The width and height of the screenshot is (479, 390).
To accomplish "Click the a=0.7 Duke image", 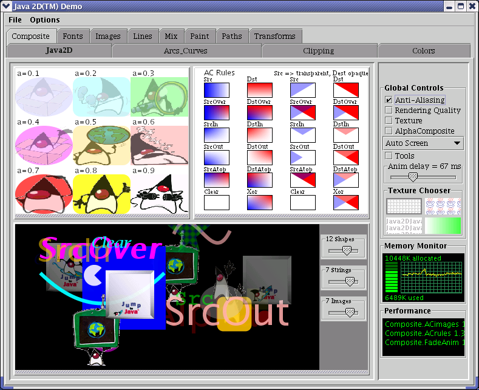I will coord(44,194).
